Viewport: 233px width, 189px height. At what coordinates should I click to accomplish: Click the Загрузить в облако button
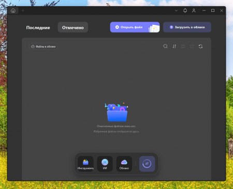(x=187, y=27)
